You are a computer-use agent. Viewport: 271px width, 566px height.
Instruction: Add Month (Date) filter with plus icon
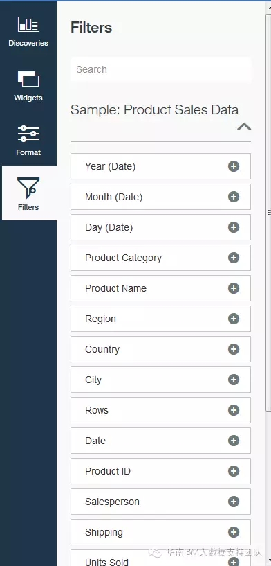234,197
